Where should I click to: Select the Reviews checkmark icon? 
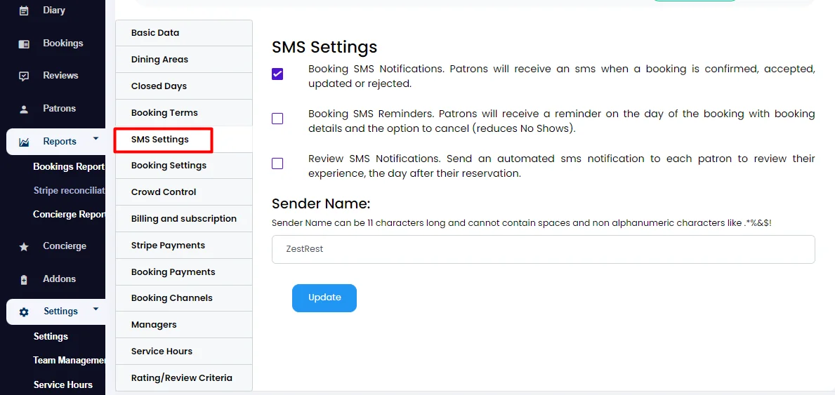[x=24, y=76]
